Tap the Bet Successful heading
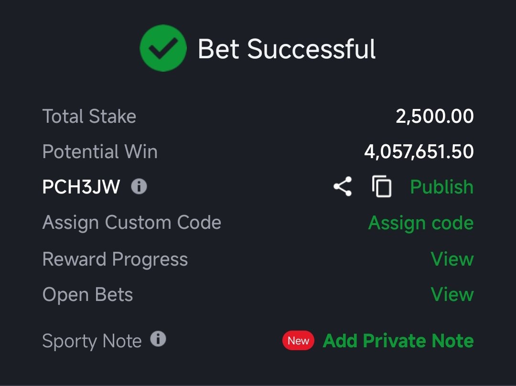The height and width of the screenshot is (386, 516). coord(287,49)
